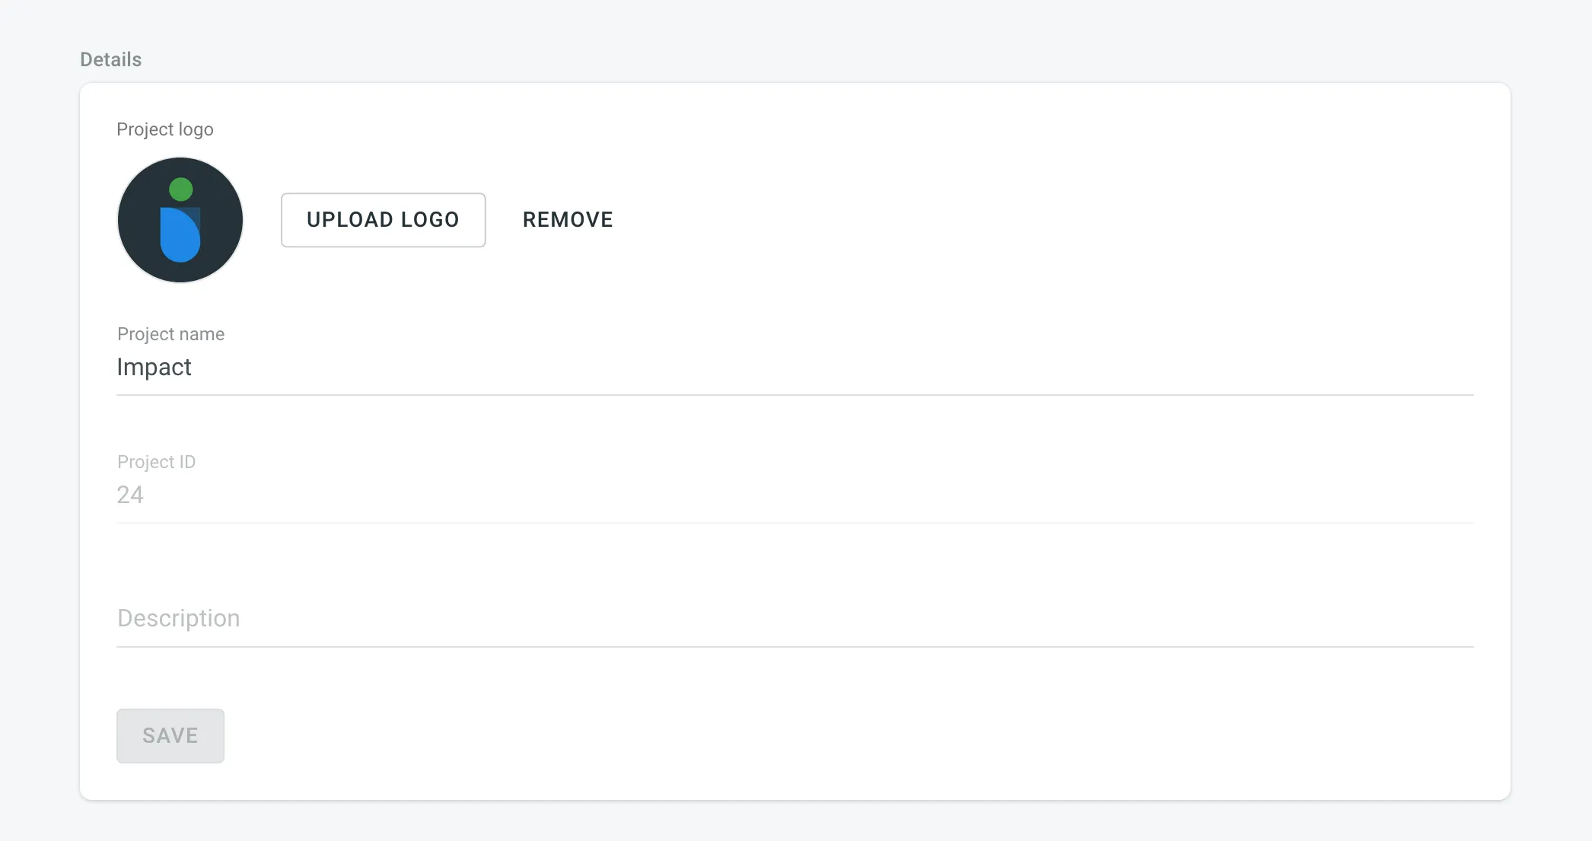Click Remove to delete the logo

568,219
